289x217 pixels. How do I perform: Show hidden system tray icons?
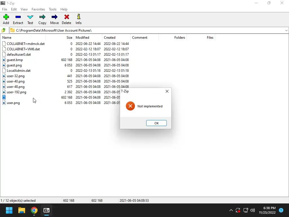coord(231,210)
